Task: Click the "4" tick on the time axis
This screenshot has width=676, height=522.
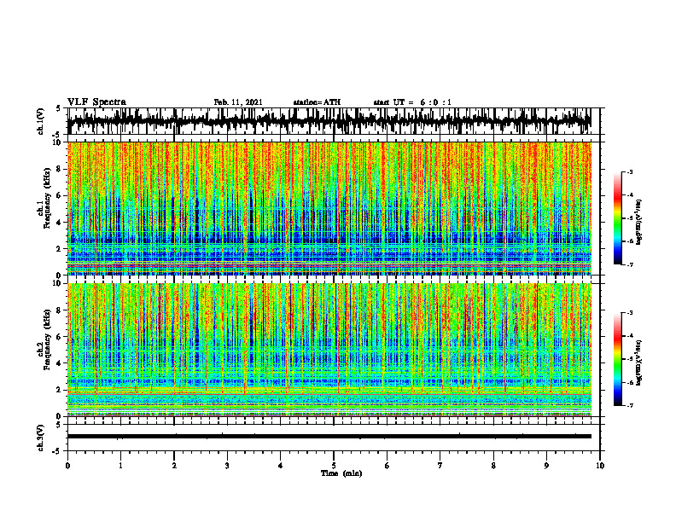Action: [281, 466]
